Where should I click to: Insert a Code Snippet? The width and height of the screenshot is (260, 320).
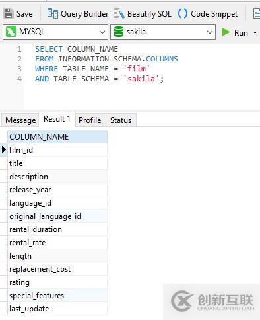208,14
